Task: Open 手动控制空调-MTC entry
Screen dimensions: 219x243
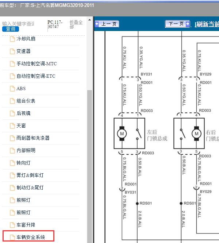Action: [x=36, y=63]
